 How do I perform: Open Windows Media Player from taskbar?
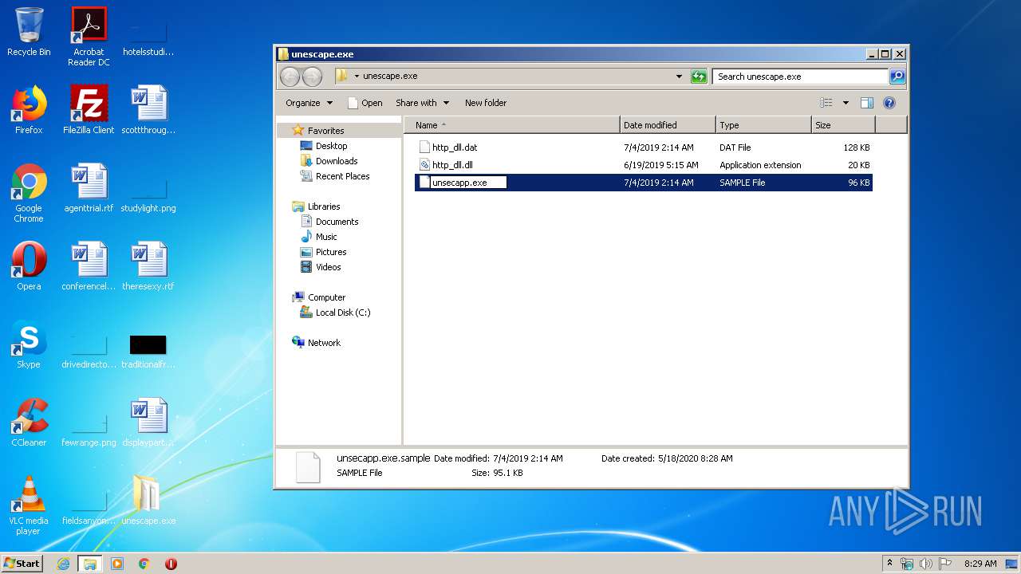117,564
